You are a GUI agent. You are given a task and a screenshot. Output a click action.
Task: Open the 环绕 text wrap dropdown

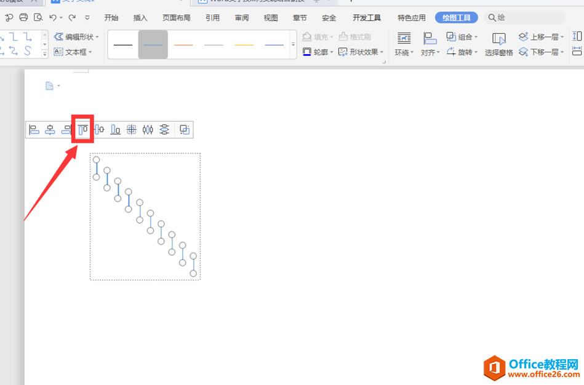[x=404, y=44]
